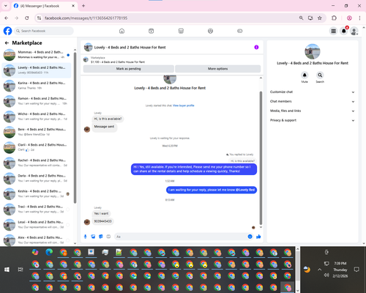Open Chrome tab search dropdown
This screenshot has width=366, height=293.
pos(6,6)
